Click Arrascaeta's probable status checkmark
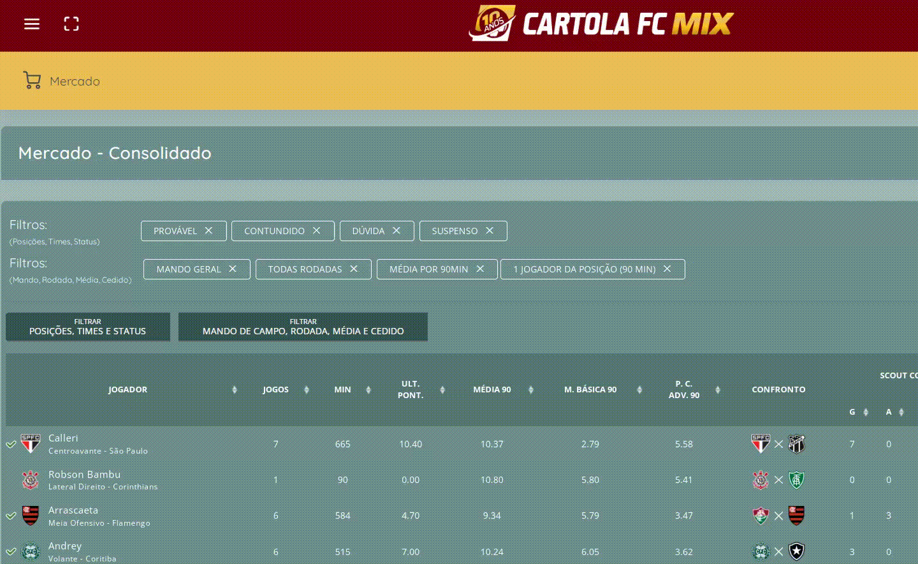 pyautogui.click(x=11, y=516)
